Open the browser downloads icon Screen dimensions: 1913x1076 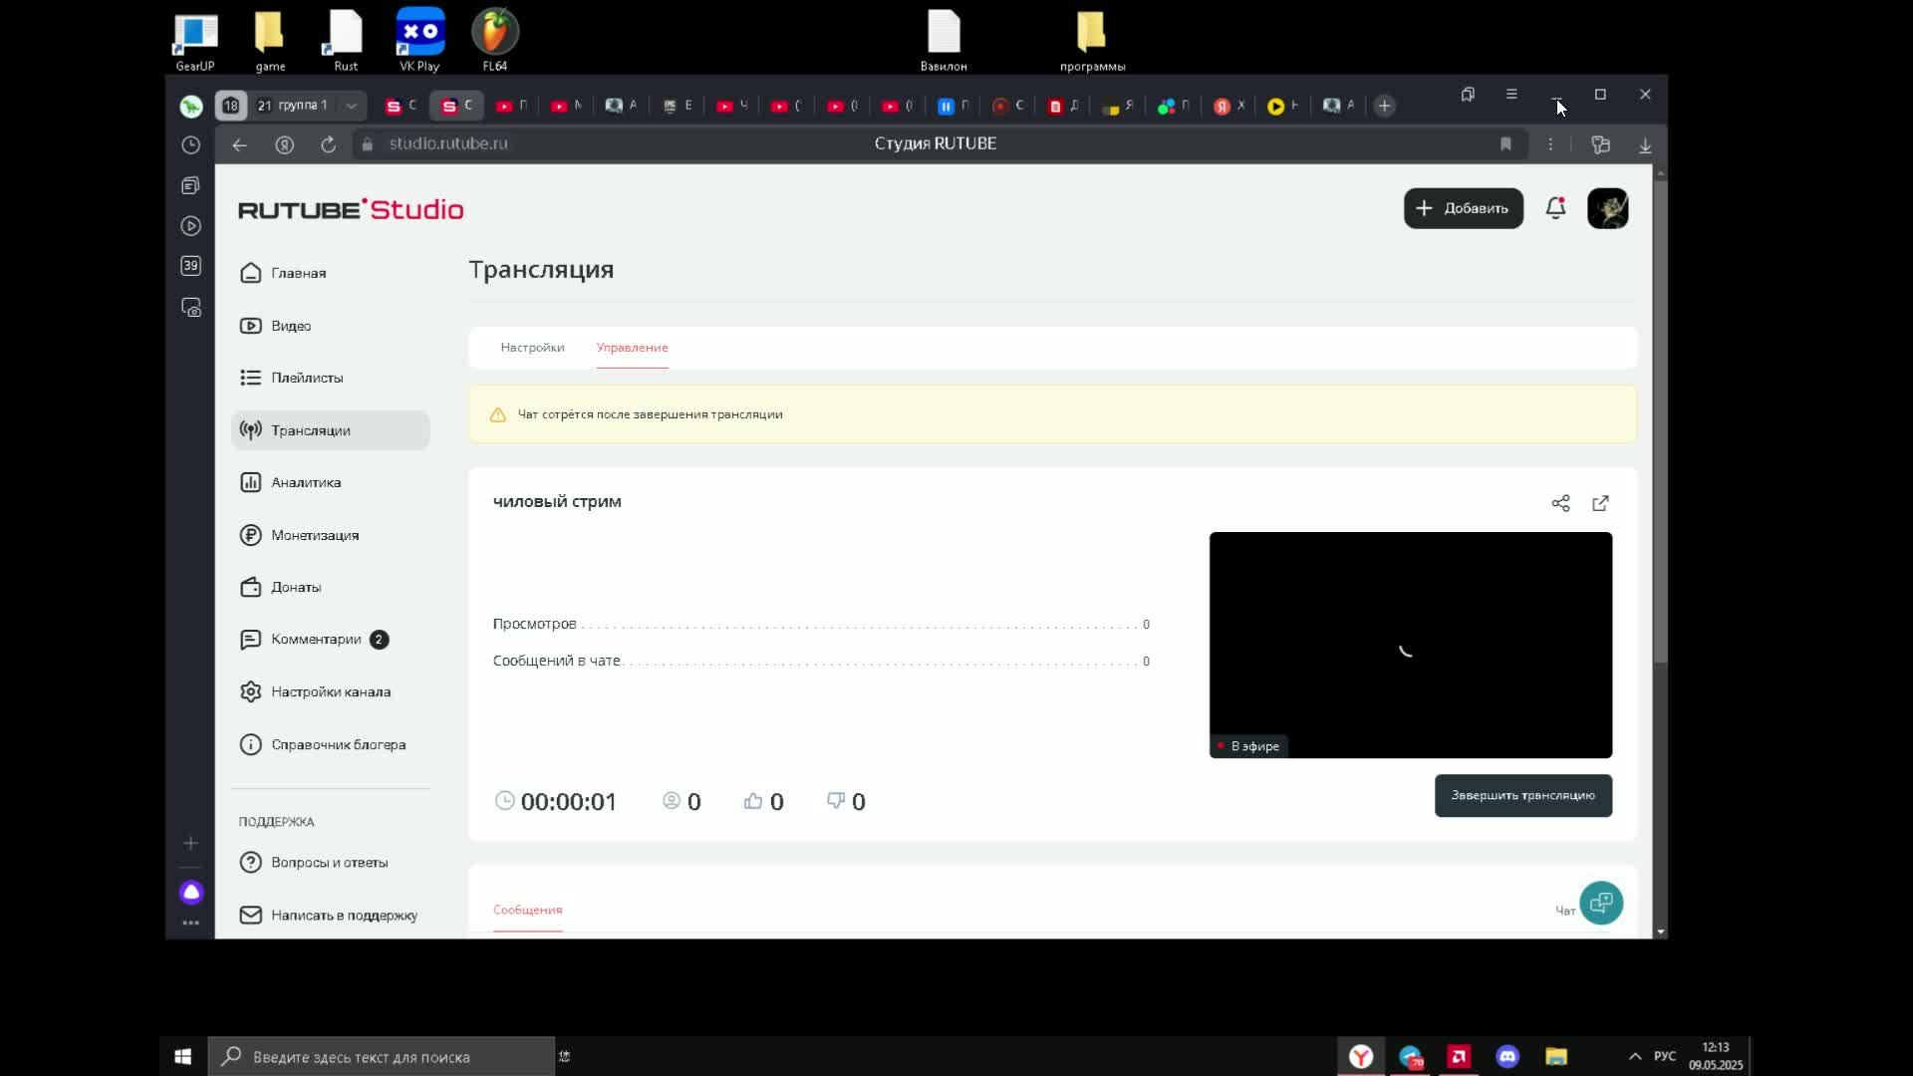(x=1645, y=145)
